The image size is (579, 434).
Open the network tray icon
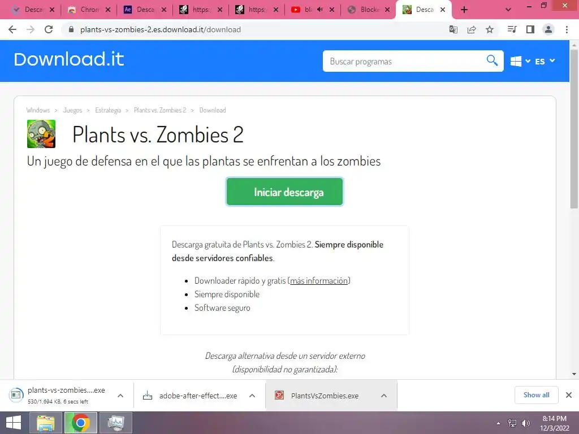click(512, 423)
